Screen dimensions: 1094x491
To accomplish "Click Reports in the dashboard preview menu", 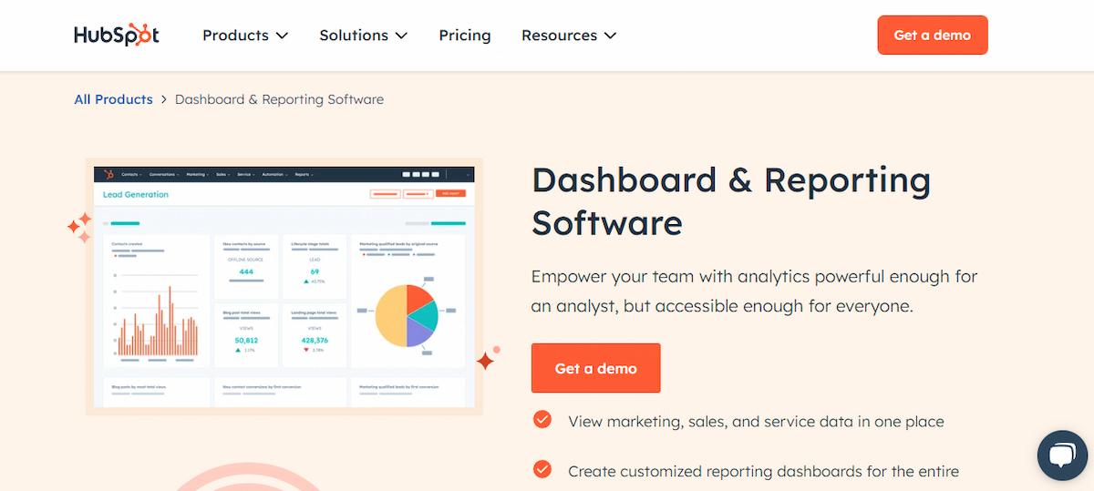I will coord(304,174).
